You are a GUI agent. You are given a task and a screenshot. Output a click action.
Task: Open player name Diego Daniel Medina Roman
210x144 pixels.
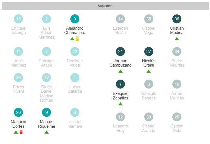click(47, 93)
